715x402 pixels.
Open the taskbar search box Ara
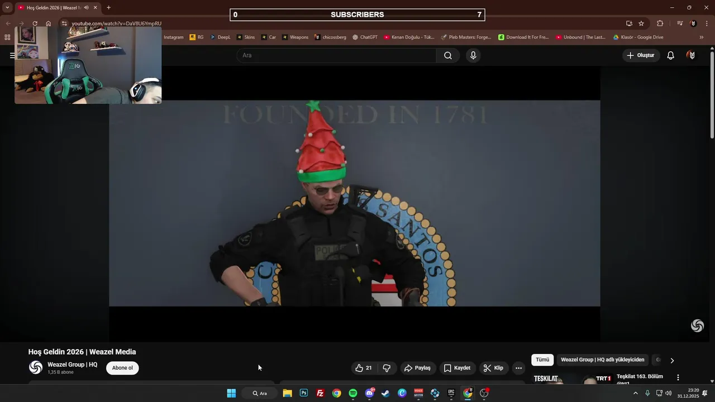pyautogui.click(x=260, y=393)
